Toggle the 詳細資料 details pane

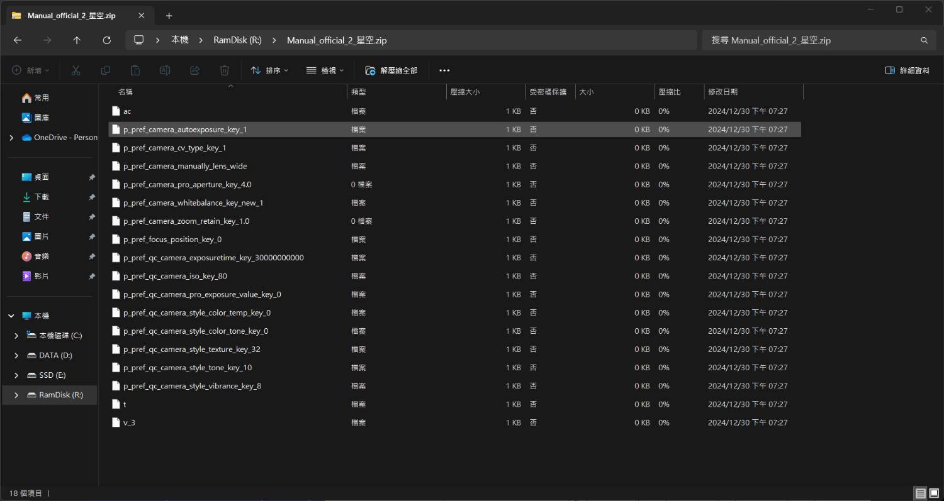pyautogui.click(x=907, y=70)
